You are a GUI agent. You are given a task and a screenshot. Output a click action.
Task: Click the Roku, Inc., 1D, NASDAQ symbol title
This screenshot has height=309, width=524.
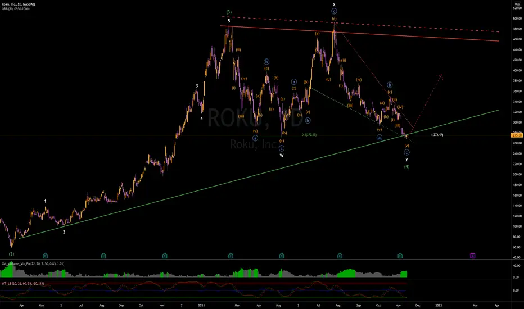19,4
